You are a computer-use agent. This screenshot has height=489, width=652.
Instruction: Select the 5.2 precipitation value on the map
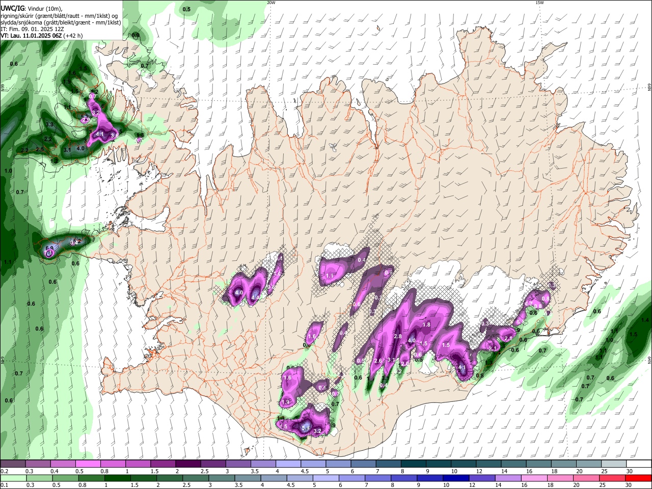77,241
